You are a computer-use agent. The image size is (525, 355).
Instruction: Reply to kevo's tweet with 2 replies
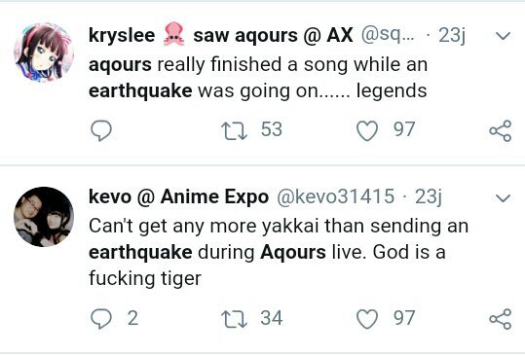tap(101, 319)
